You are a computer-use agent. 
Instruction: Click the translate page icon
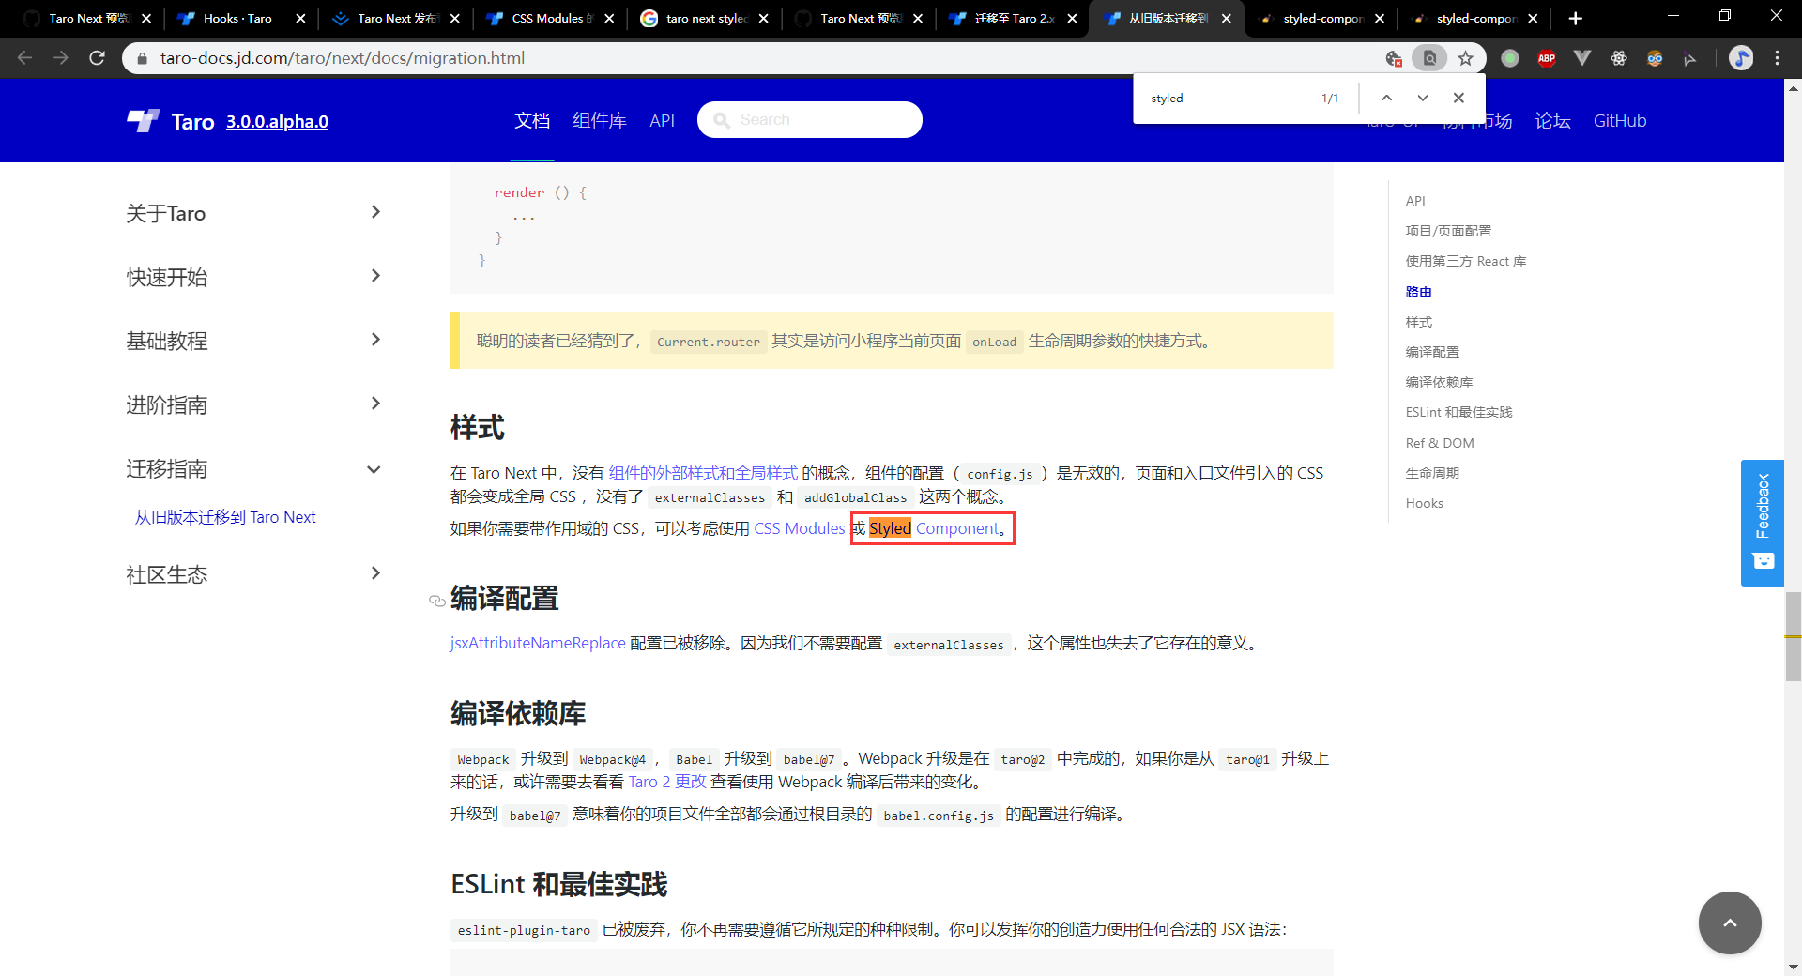[1394, 58]
